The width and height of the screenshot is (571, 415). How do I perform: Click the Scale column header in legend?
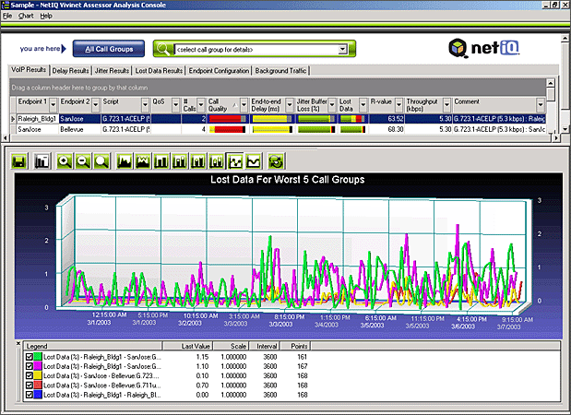[x=231, y=346]
